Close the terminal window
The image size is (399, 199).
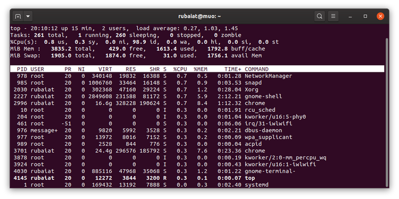tap(380, 16)
